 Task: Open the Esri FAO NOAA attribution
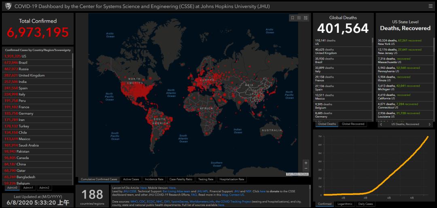point(297,174)
